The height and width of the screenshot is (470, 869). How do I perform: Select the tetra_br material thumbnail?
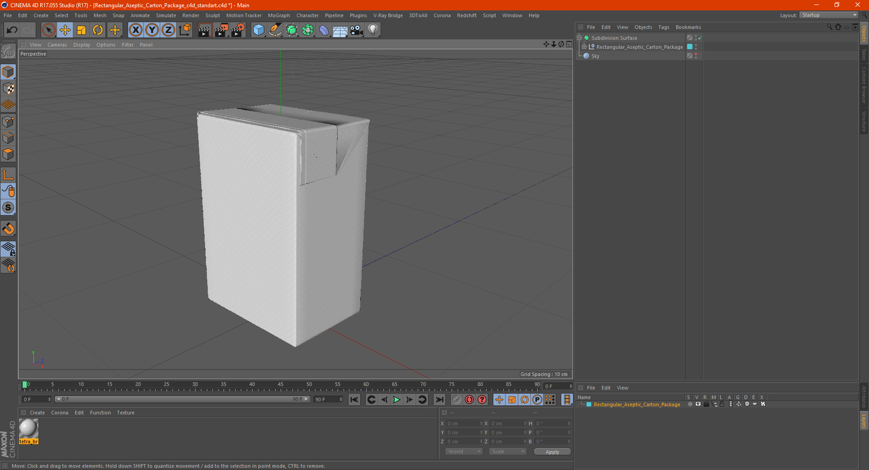tap(29, 428)
